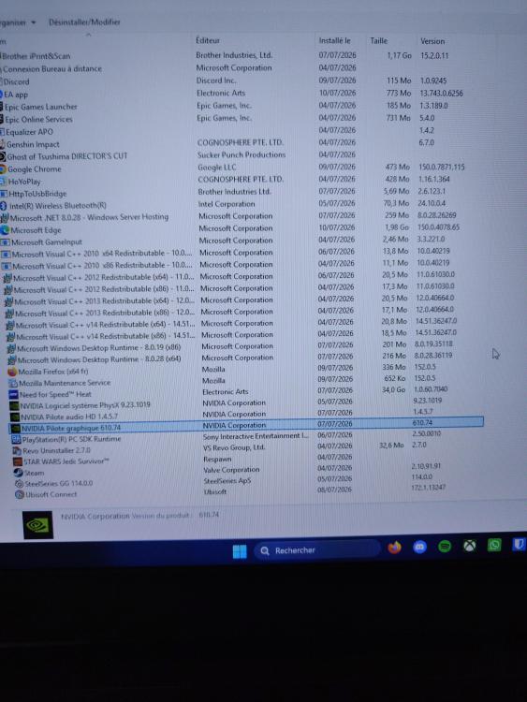Click the VS Revo Group, Ltd. cell
The image size is (527, 702).
point(234,447)
